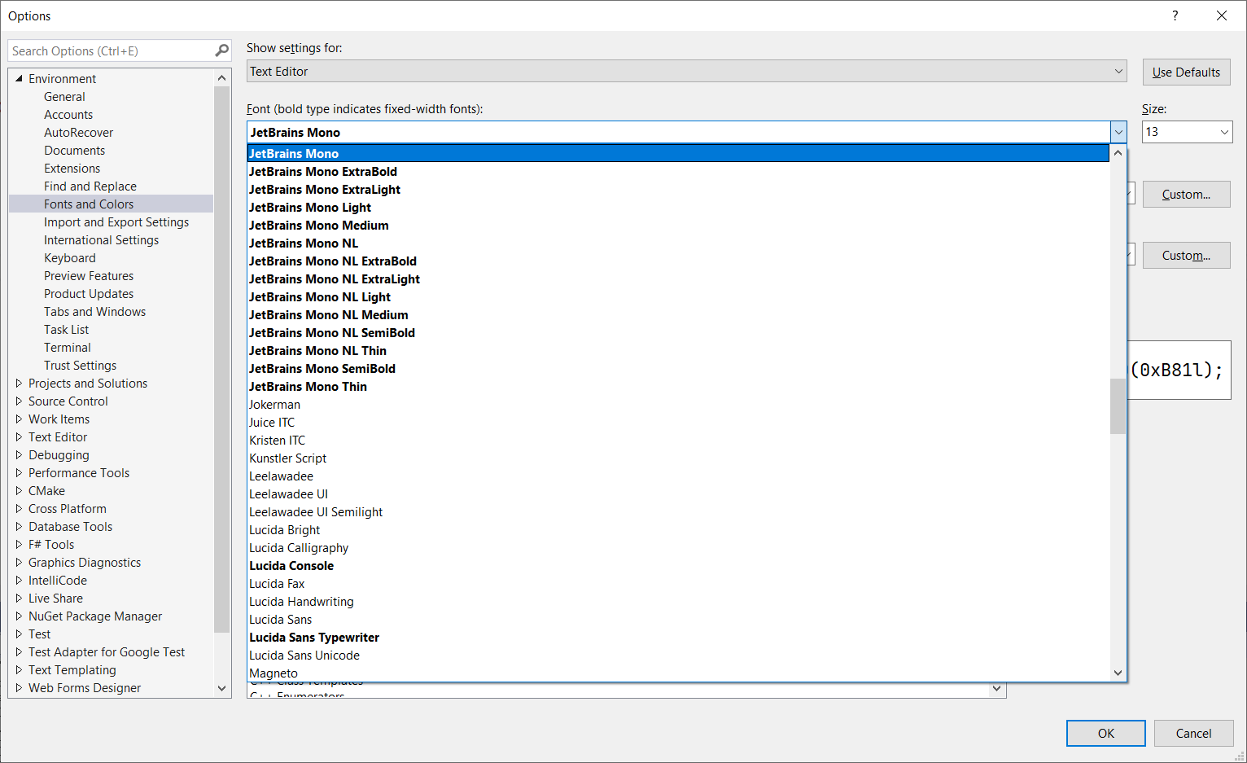This screenshot has width=1247, height=763.
Task: Open Terminal settings page
Action: pyautogui.click(x=68, y=347)
